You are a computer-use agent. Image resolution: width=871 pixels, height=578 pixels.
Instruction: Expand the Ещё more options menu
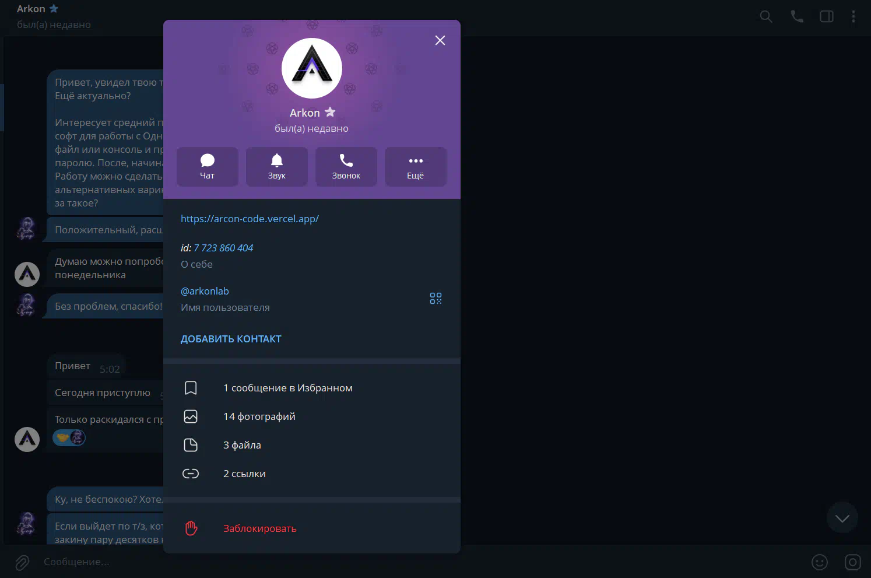(x=415, y=167)
